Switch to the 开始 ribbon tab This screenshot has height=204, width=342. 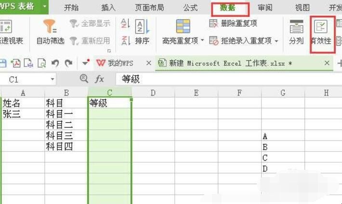(x=71, y=8)
